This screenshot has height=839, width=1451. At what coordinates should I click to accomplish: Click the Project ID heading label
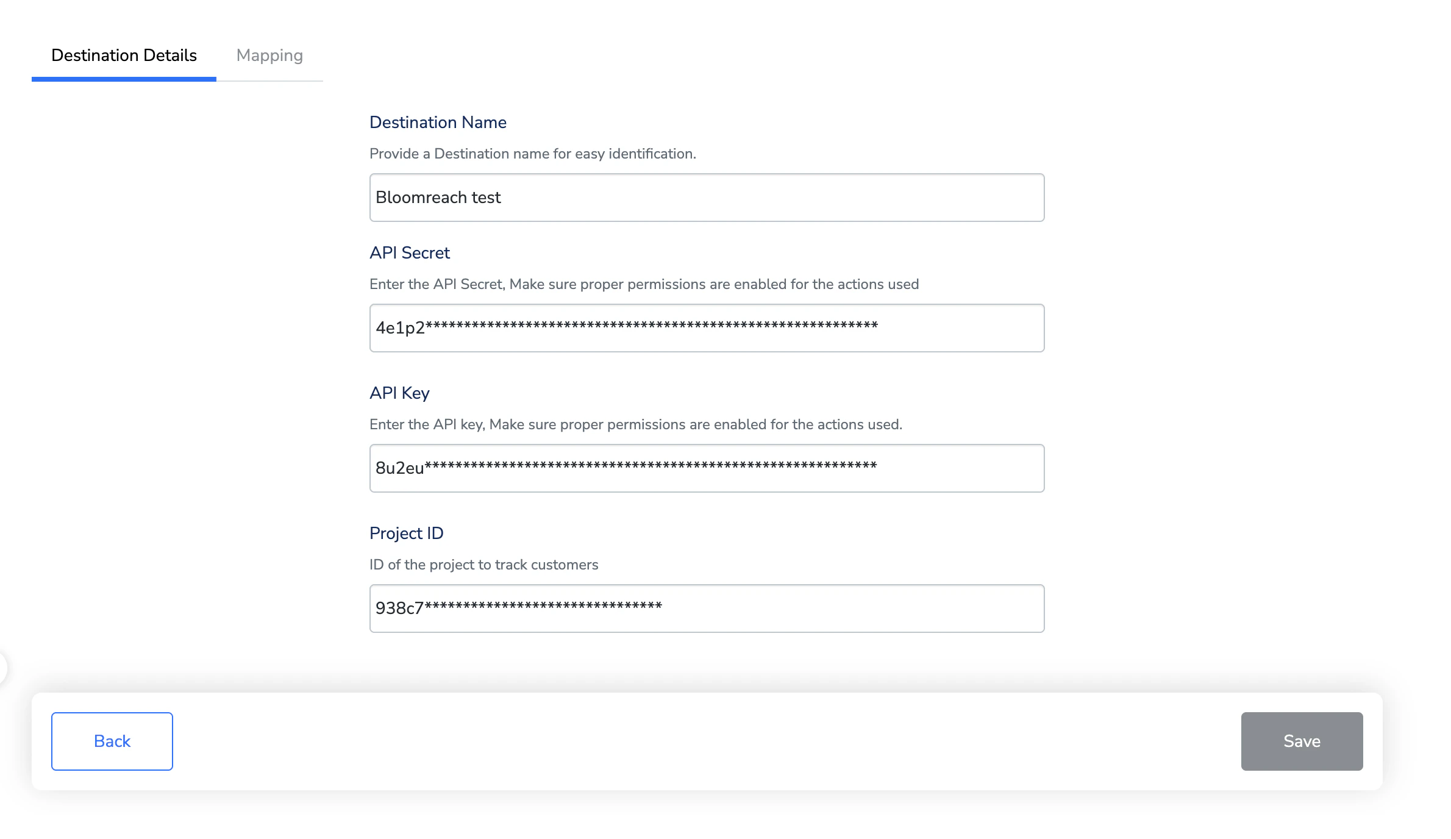click(406, 534)
